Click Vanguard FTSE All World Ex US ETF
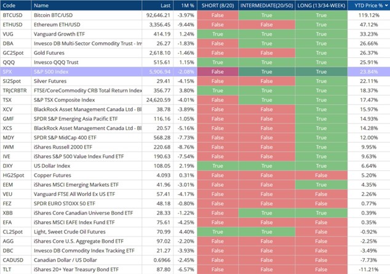Screen dimensions: 390x274 (x=87, y=195)
